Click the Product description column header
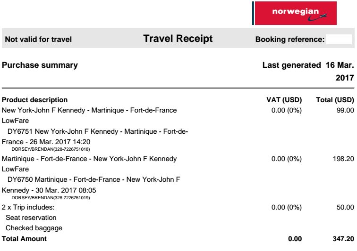Image resolution: width=357 pixels, height=251 pixels. pos(34,100)
